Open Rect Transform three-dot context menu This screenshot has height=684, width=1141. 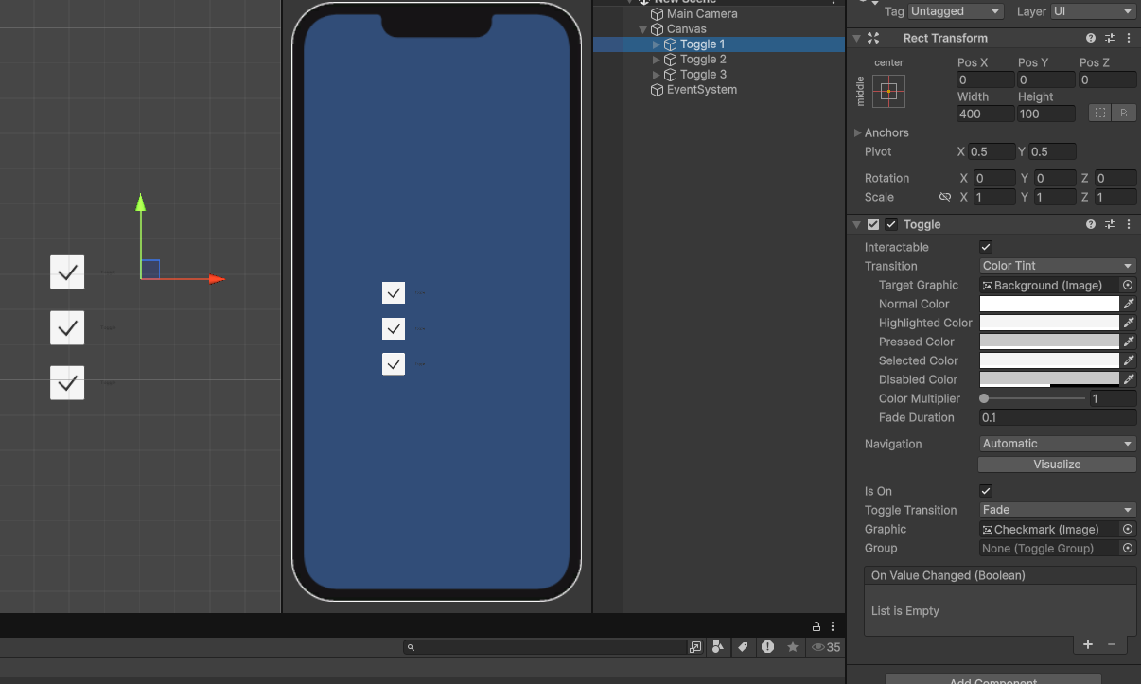pos(1129,38)
